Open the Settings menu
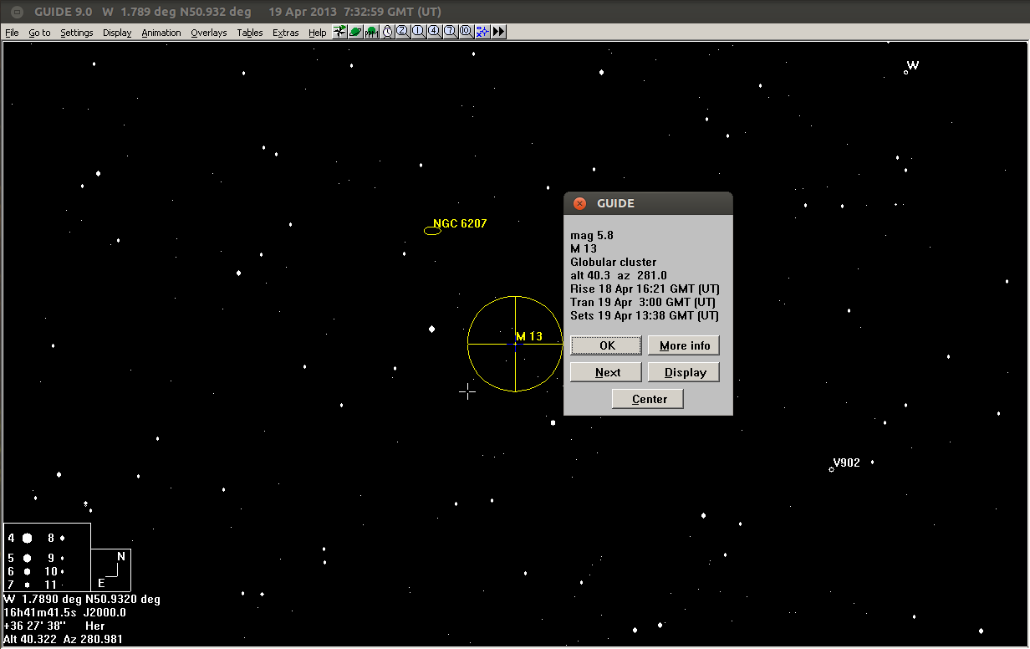This screenshot has height=649, width=1030. point(77,33)
